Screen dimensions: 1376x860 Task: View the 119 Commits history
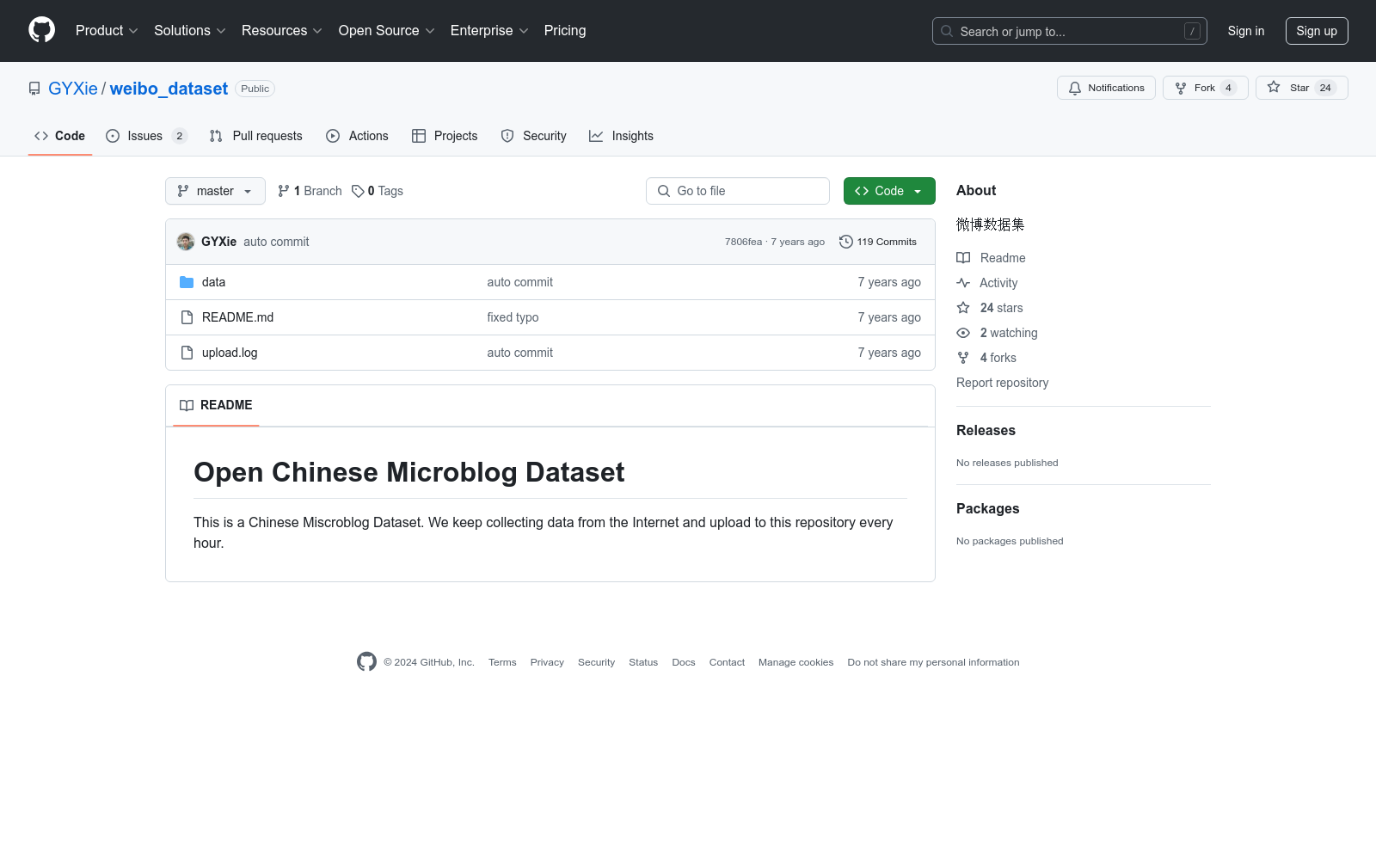point(878,242)
